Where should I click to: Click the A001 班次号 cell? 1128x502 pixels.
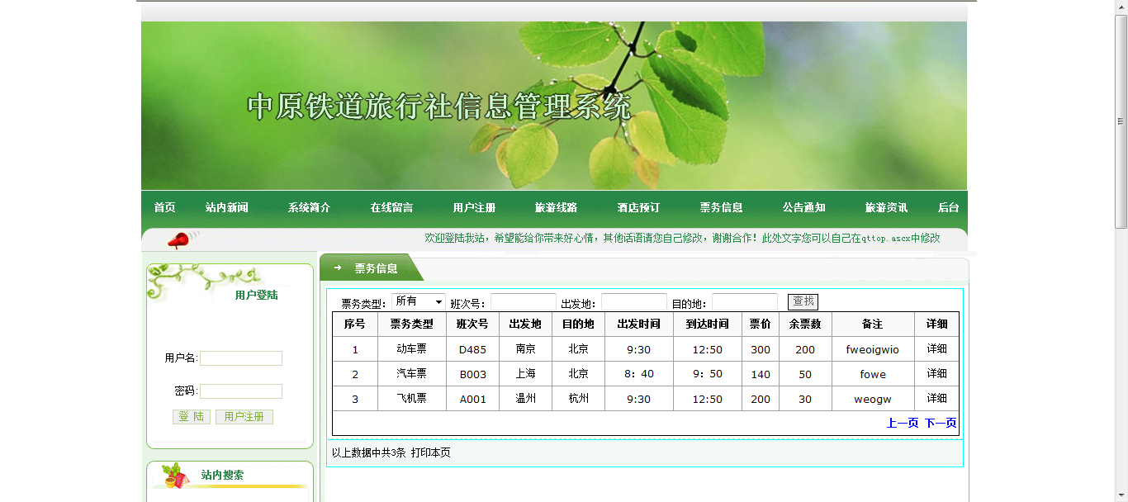[472, 399]
